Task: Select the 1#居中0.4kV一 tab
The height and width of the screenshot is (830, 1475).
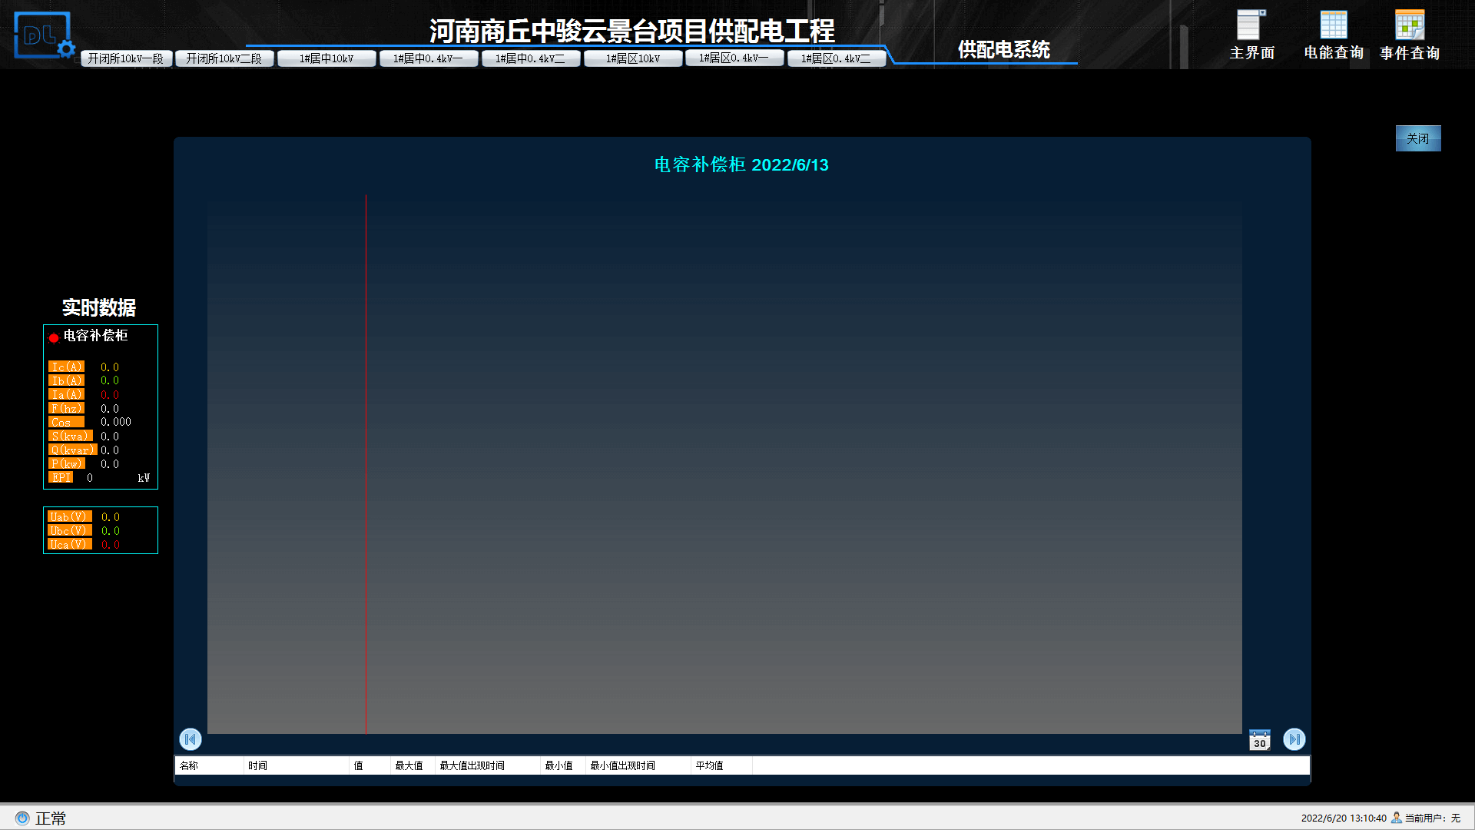Action: pyautogui.click(x=428, y=58)
